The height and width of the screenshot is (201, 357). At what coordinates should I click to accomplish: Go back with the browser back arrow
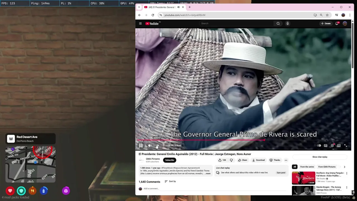[x=139, y=15]
